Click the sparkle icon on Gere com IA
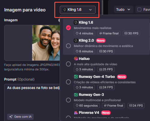This screenshot has width=150, height=121. click(x=11, y=117)
